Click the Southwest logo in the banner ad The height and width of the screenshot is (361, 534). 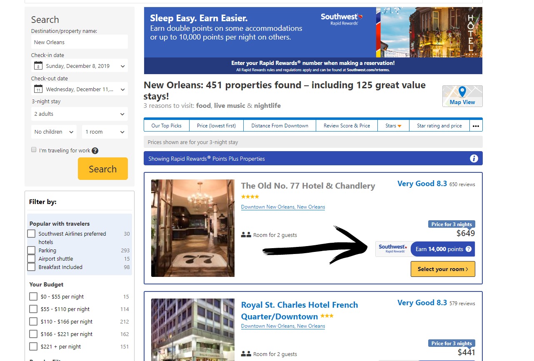(342, 19)
